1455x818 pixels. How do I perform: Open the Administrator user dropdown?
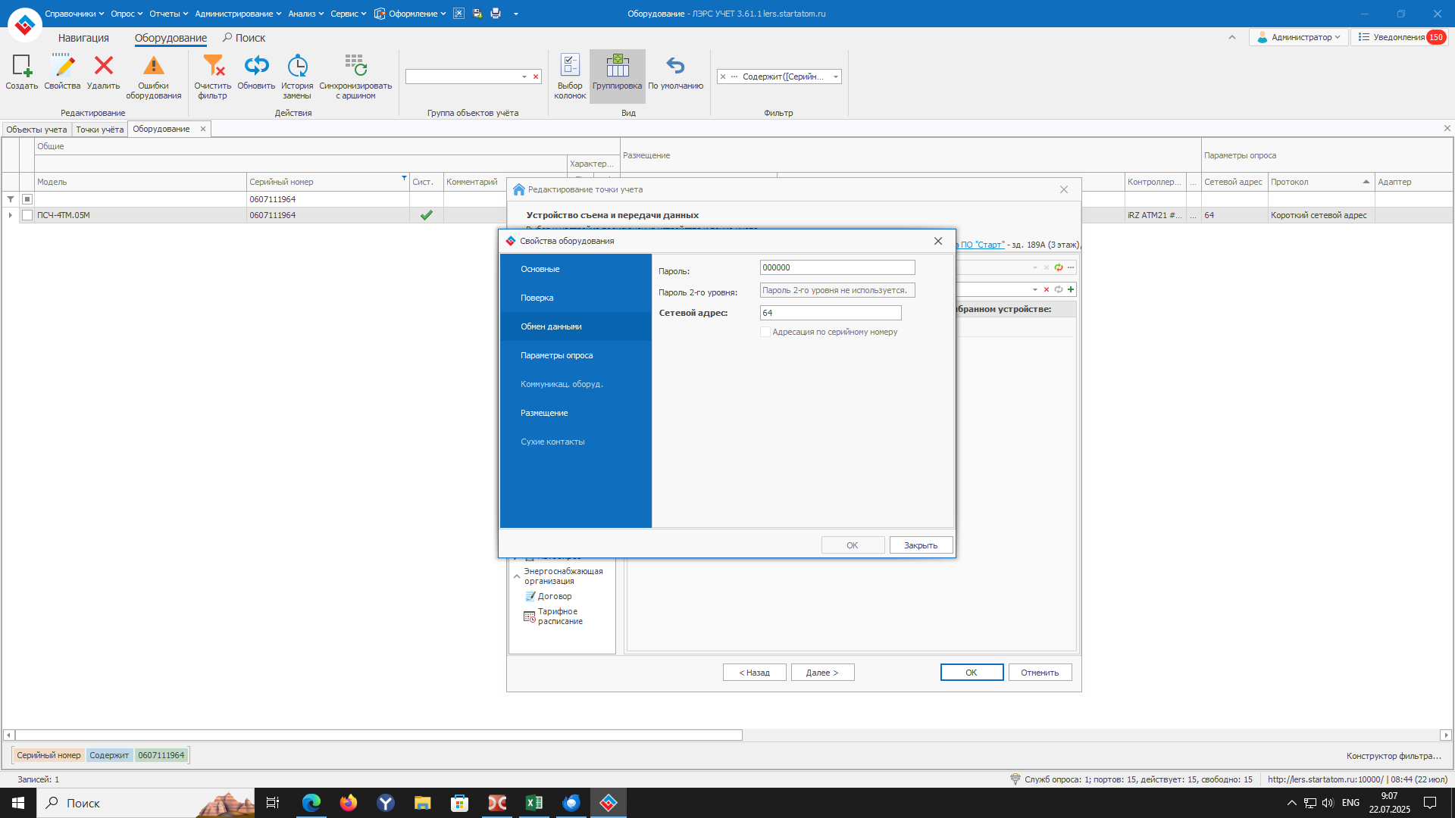click(x=1299, y=37)
